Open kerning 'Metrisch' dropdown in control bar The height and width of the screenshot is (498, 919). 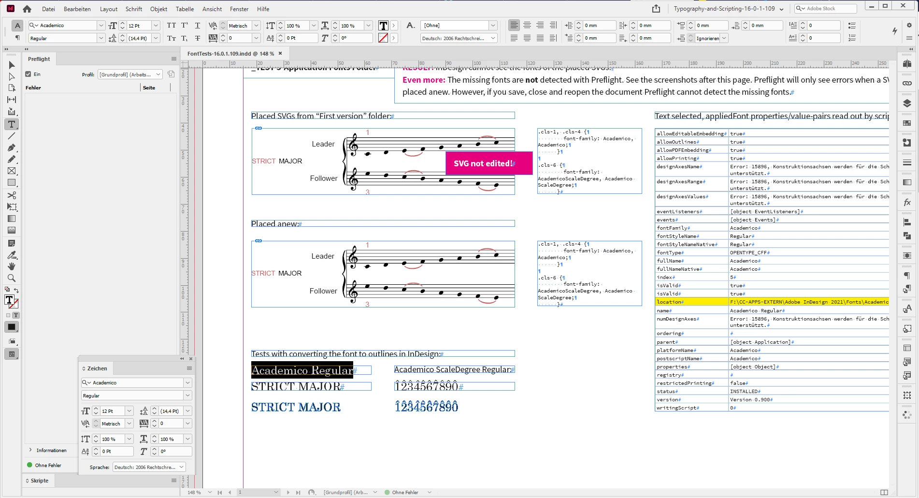[257, 25]
